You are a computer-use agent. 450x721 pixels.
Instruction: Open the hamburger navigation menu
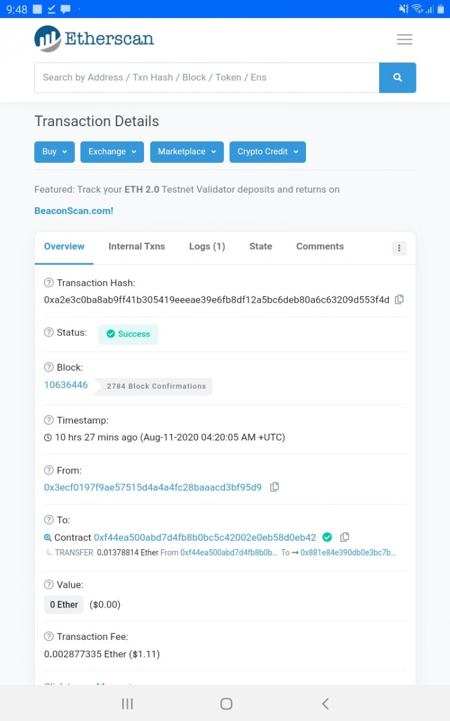404,40
